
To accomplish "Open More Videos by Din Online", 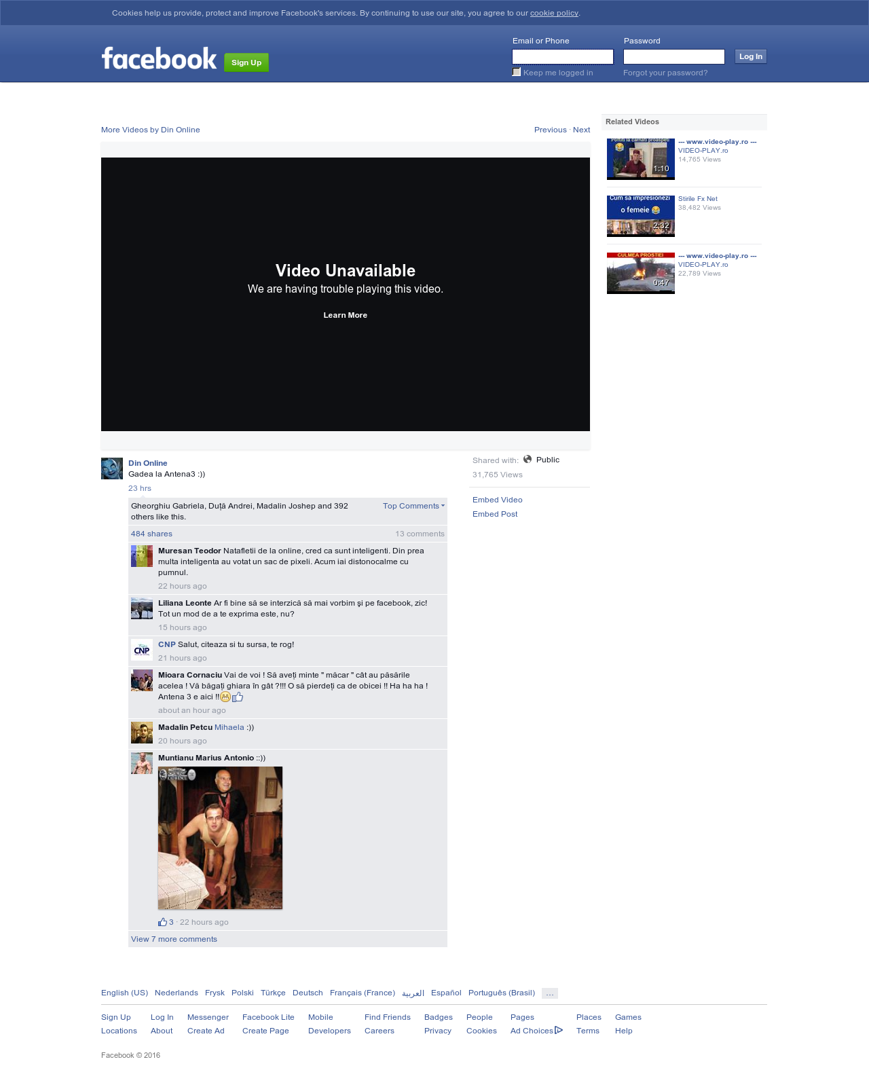I will tap(151, 130).
